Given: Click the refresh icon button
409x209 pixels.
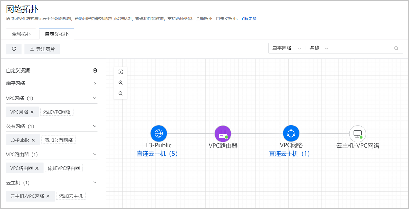Looking at the screenshot, I should 14,49.
